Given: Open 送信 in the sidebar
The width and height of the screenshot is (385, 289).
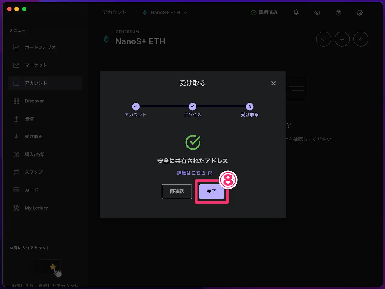Looking at the screenshot, I should [x=45, y=119].
